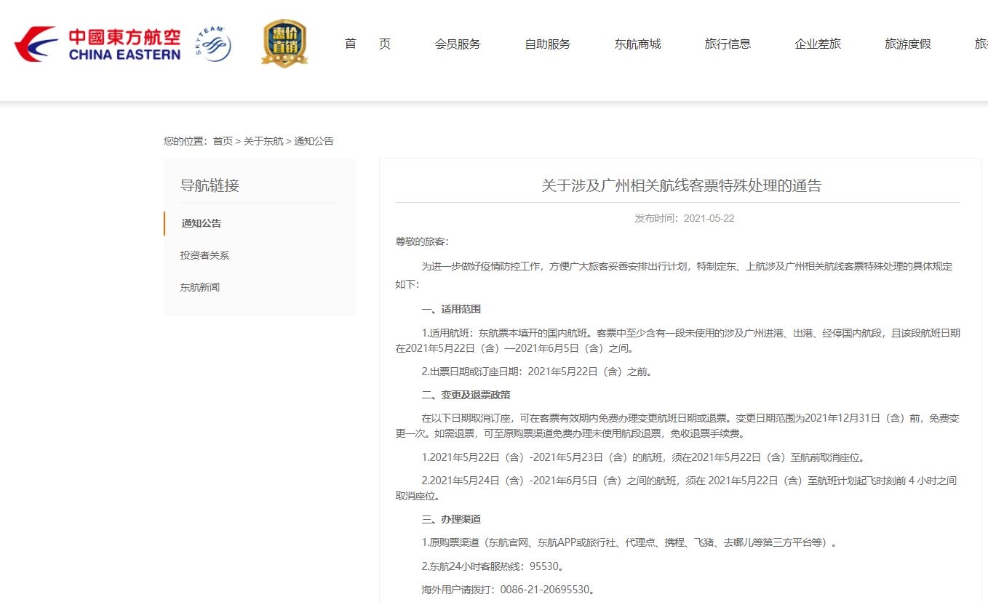Click the 发布时间：2021-05-22 publish date
This screenshot has width=988, height=602.
(x=685, y=218)
